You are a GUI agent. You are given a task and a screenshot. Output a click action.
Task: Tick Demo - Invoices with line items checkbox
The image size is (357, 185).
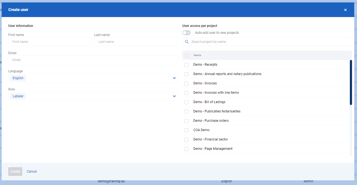(x=186, y=93)
